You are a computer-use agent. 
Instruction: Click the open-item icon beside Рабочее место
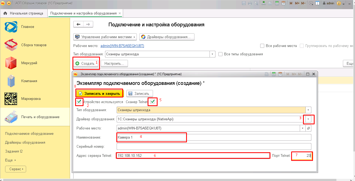(x=309, y=128)
